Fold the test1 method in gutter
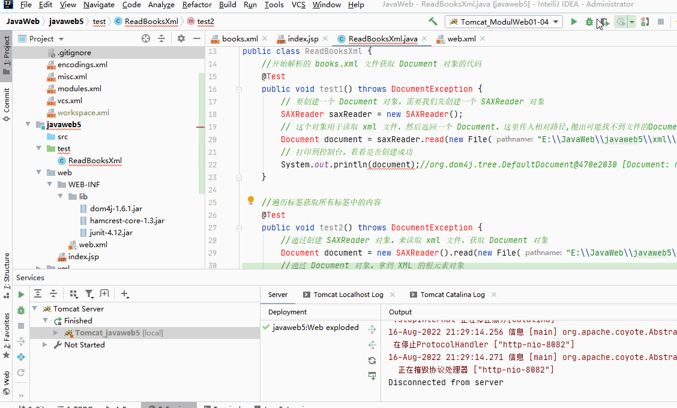Image resolution: width=677 pixels, height=408 pixels. [239, 89]
